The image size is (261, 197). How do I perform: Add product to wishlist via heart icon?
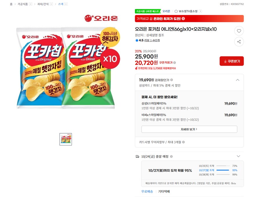coord(239,31)
